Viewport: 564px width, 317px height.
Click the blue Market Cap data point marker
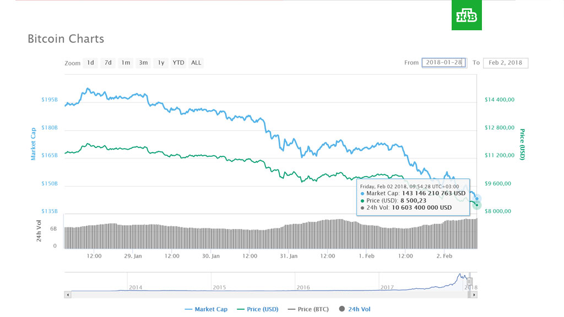(477, 199)
